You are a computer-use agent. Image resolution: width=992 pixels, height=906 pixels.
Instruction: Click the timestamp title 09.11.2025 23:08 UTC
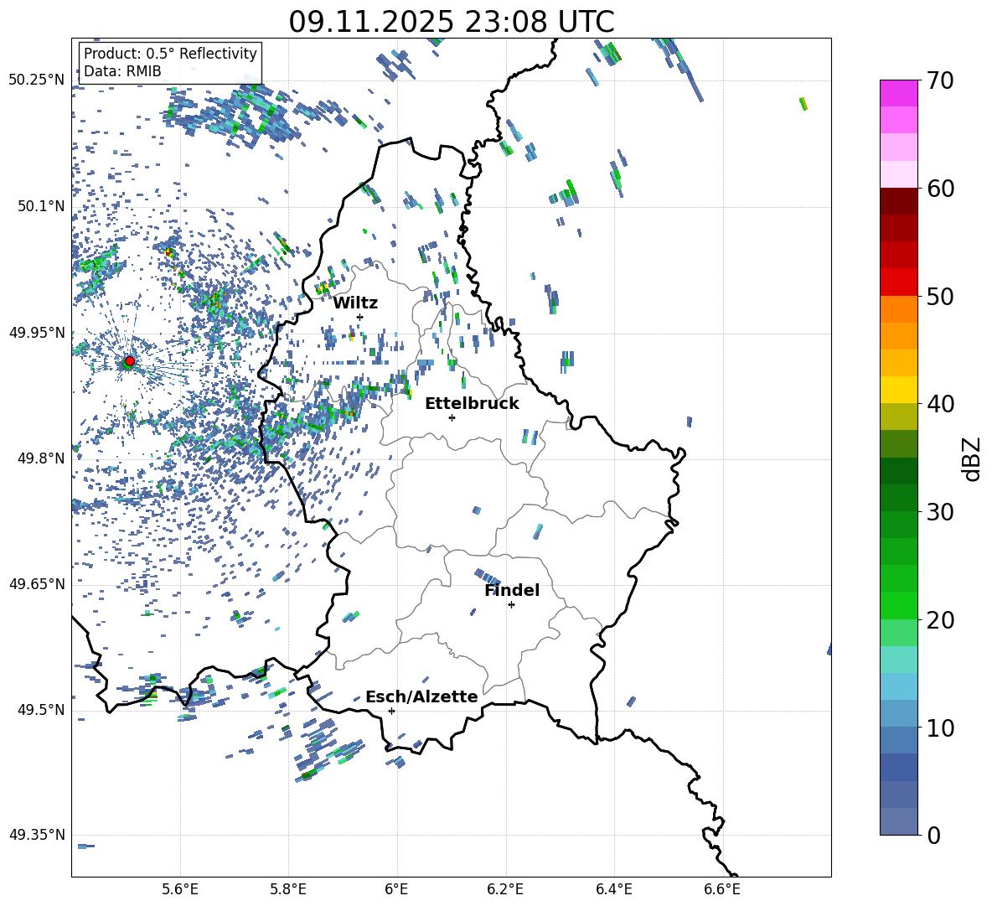451,22
